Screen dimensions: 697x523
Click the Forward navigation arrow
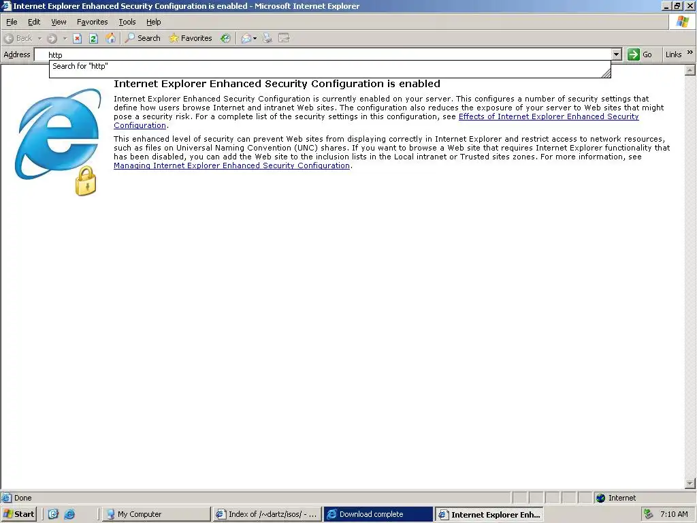[52, 38]
